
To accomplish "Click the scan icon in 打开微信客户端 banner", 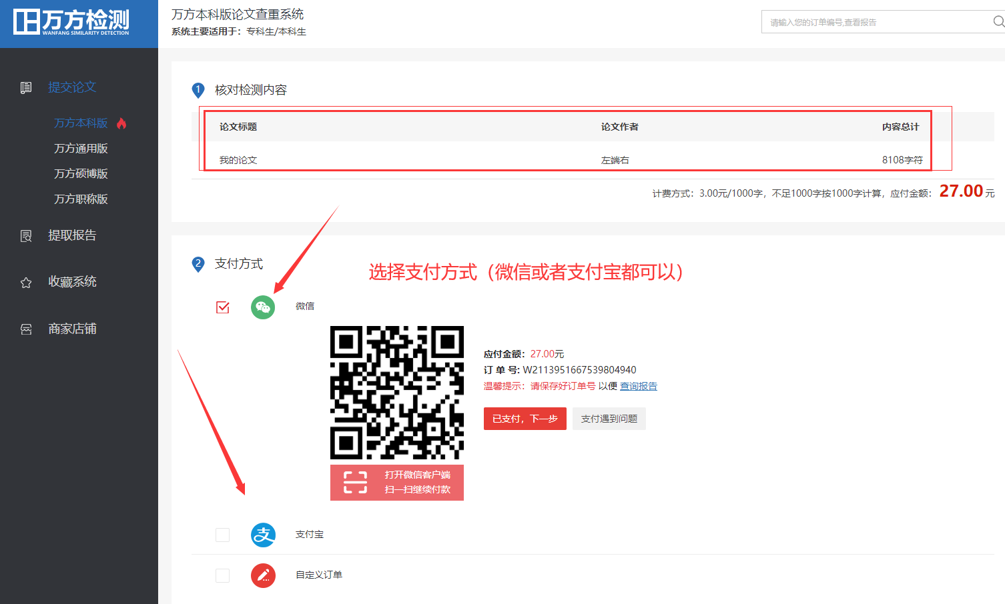I will pyautogui.click(x=355, y=482).
